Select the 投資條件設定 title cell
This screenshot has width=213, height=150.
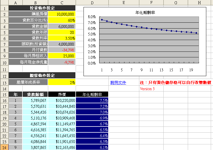click(42, 8)
